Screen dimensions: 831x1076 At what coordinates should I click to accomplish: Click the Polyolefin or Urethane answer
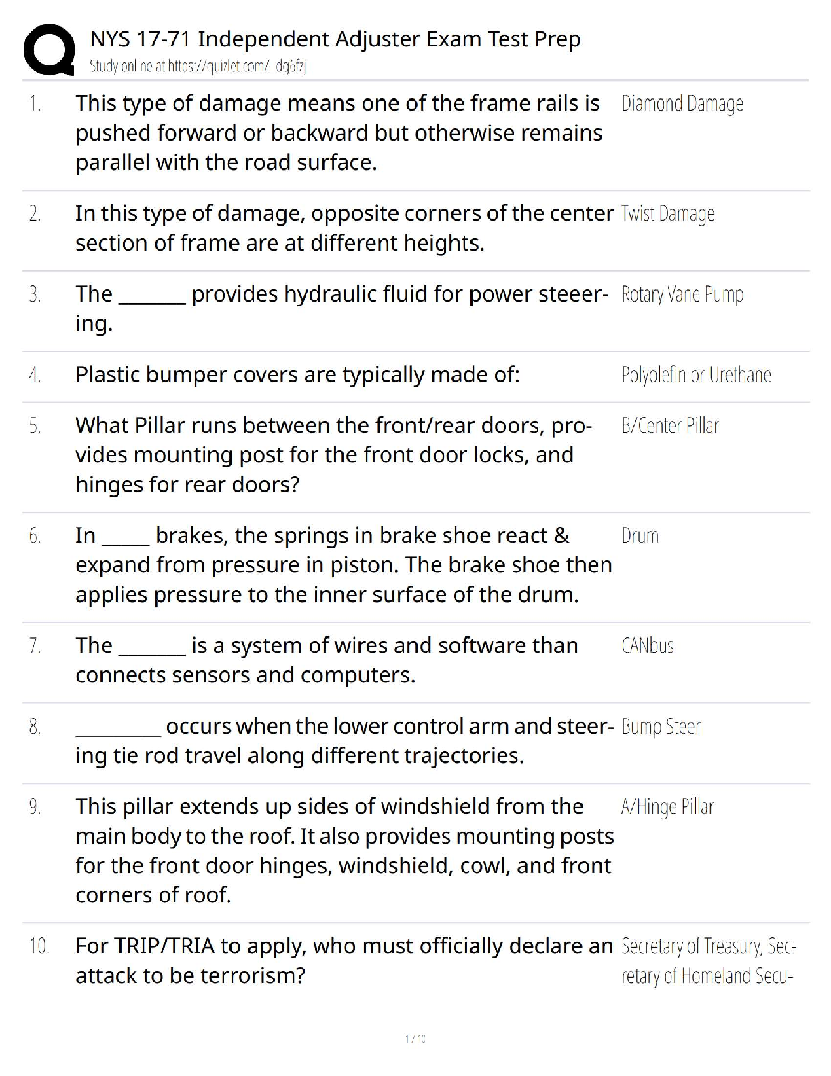click(695, 375)
